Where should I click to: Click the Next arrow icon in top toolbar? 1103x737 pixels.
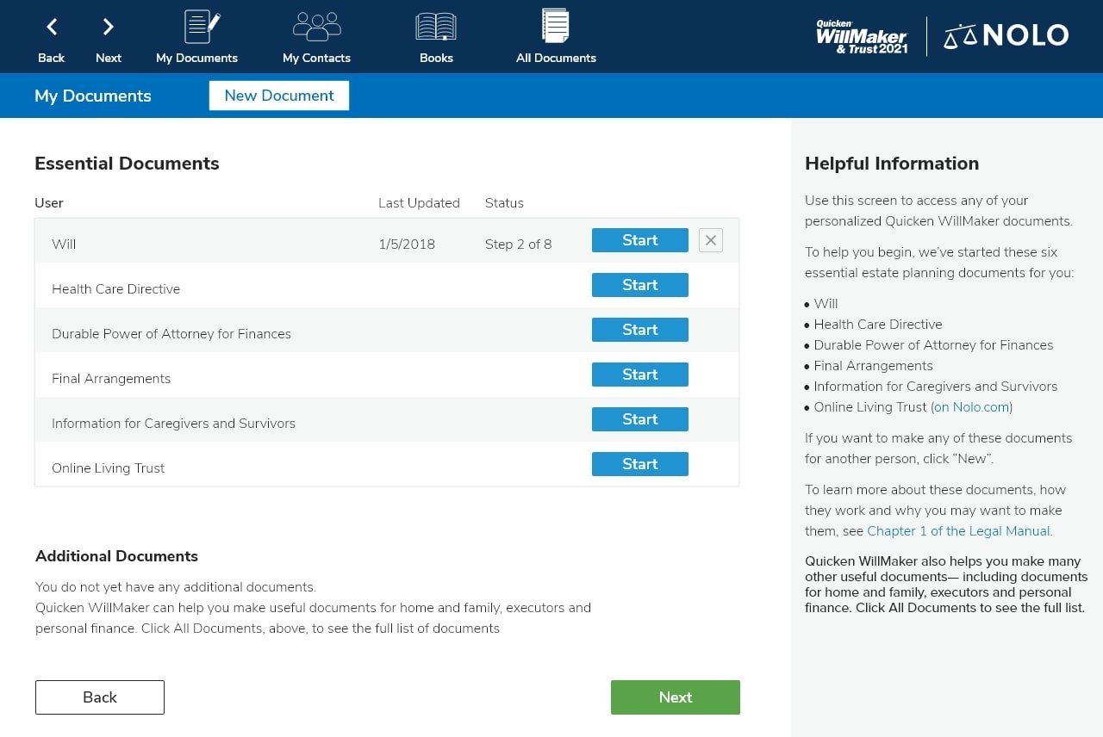tap(109, 28)
